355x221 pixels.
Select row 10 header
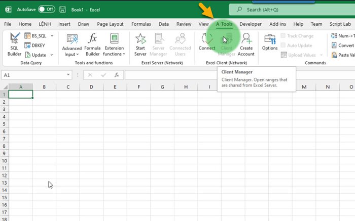coord(4,161)
